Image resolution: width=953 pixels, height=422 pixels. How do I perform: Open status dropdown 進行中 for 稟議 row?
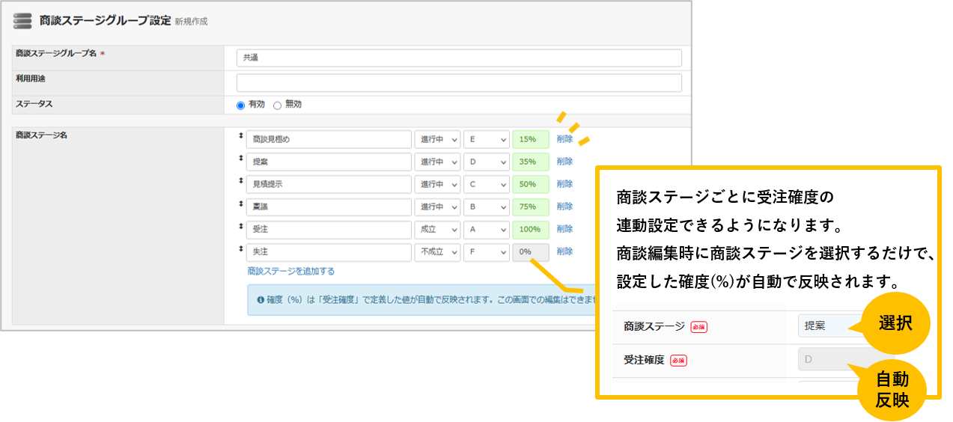(x=438, y=207)
